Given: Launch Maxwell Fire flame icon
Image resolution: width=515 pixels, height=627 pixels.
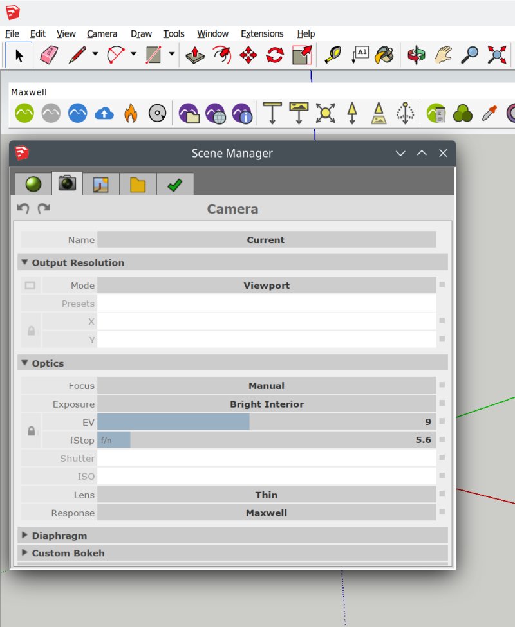Looking at the screenshot, I should [131, 113].
